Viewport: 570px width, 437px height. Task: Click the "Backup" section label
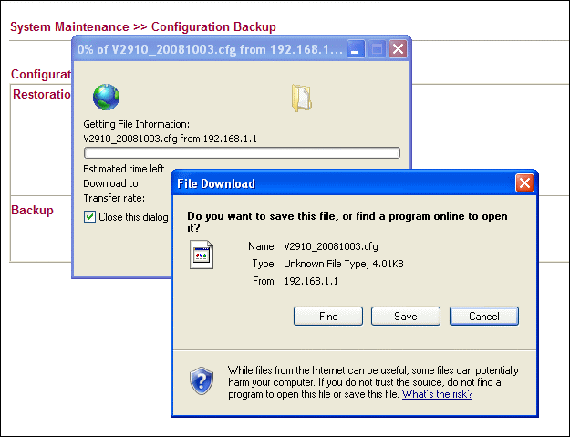tap(32, 210)
